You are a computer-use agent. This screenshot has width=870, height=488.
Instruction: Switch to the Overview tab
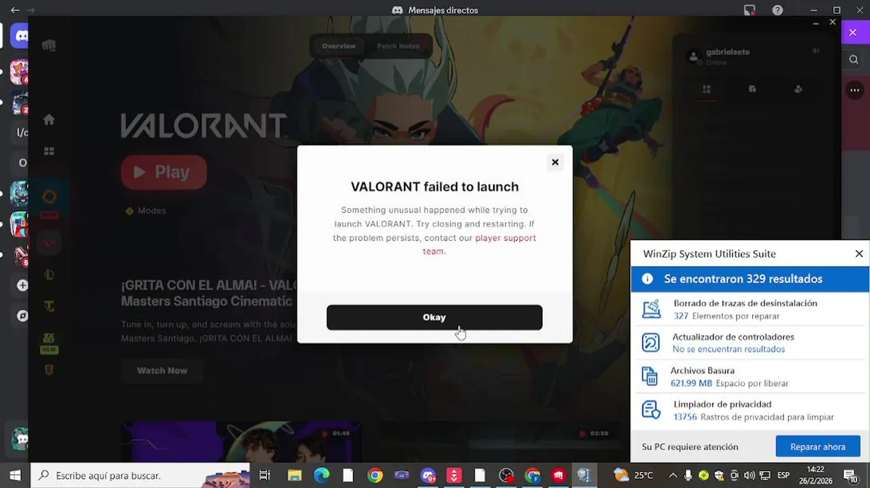[x=339, y=46]
